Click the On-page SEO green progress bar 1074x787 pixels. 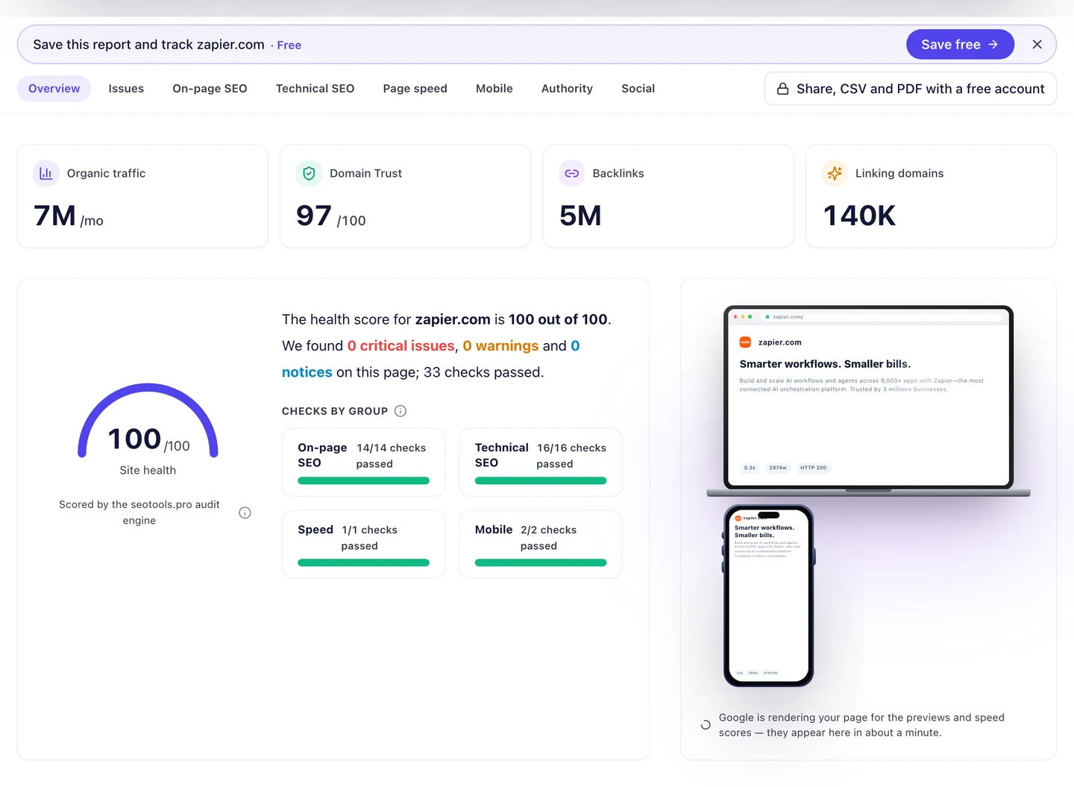[x=363, y=481]
